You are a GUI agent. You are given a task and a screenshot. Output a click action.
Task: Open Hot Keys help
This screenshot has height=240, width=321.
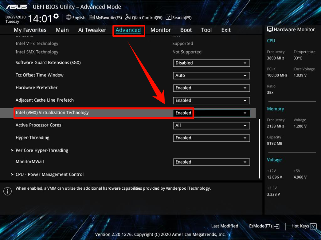[x=304, y=226]
